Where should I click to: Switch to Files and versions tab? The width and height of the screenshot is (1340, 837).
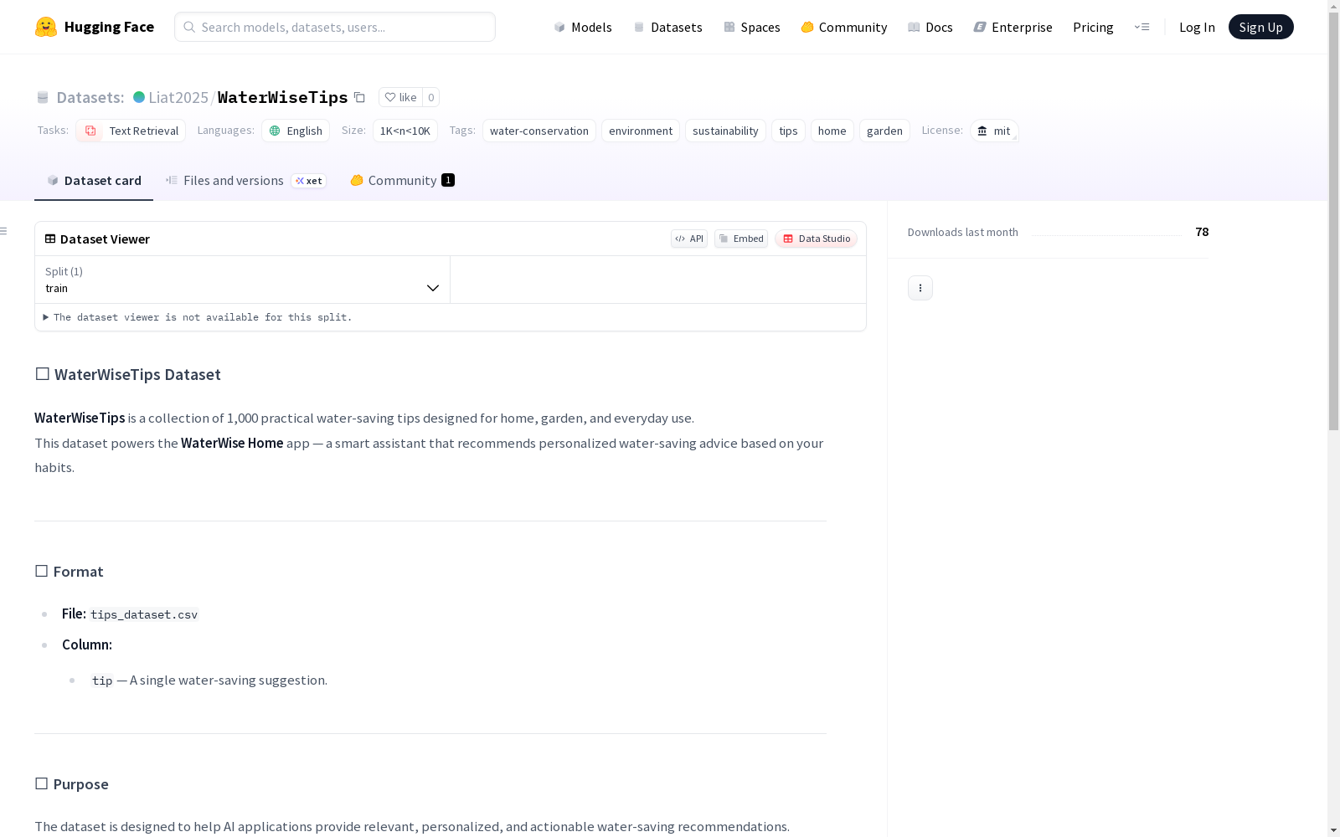245,180
